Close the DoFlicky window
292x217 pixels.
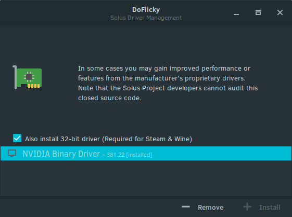click(x=280, y=12)
